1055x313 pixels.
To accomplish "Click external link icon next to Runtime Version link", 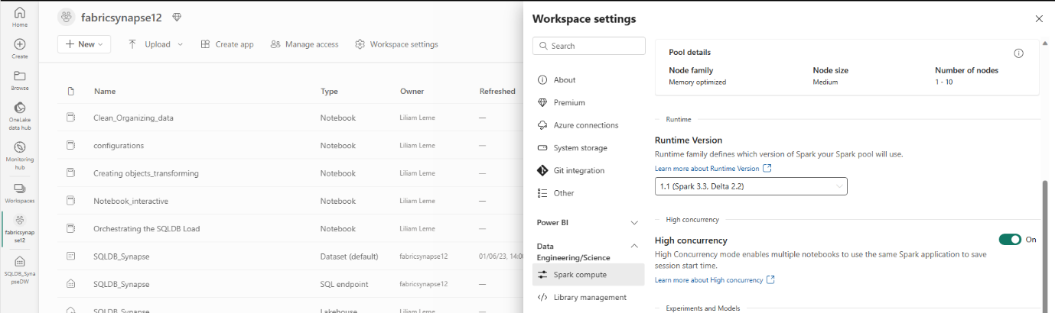I will point(767,168).
